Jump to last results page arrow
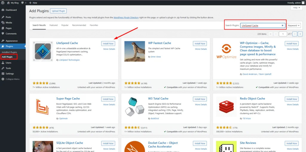The width and height of the screenshot is (306, 152). pyautogui.click(x=300, y=34)
